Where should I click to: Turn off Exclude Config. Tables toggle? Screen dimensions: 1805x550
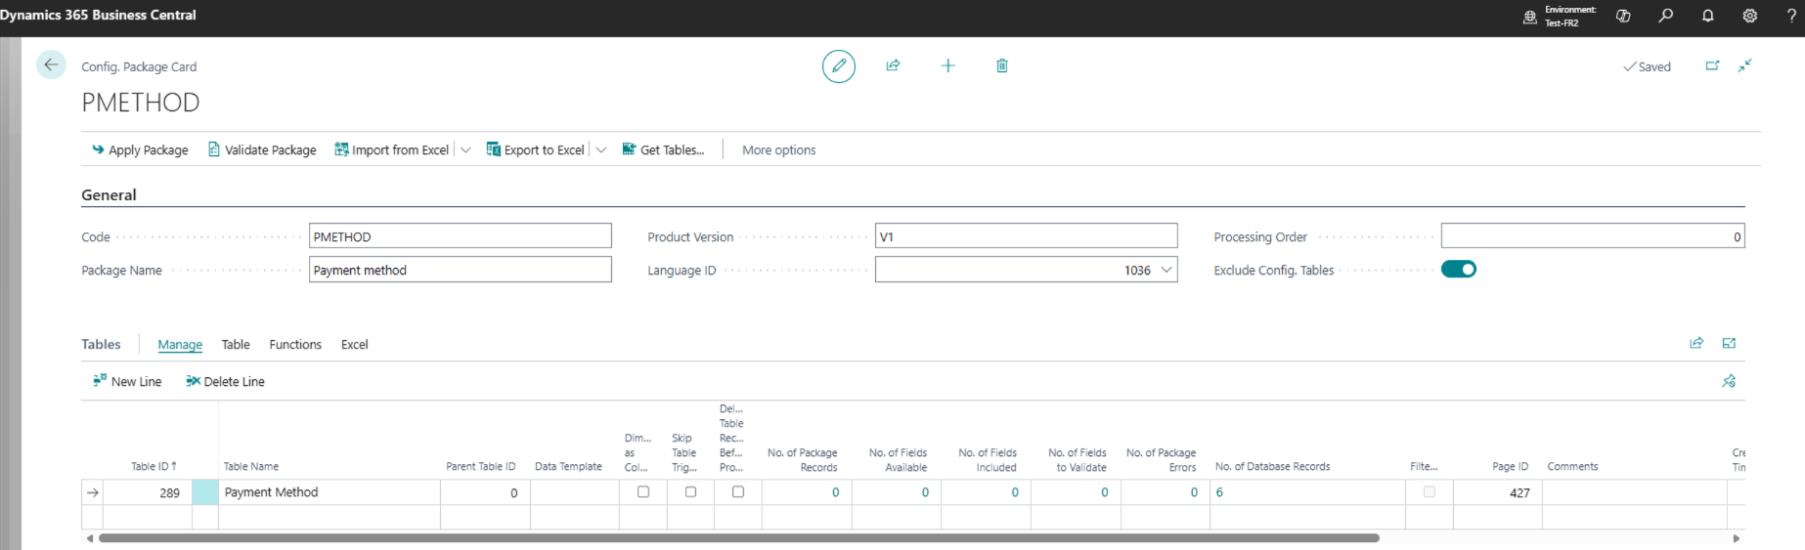(1458, 270)
